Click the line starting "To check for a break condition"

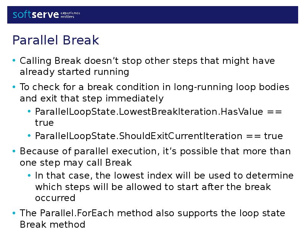154,87
